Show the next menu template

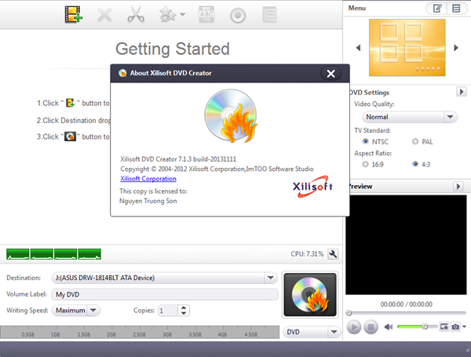click(x=456, y=48)
